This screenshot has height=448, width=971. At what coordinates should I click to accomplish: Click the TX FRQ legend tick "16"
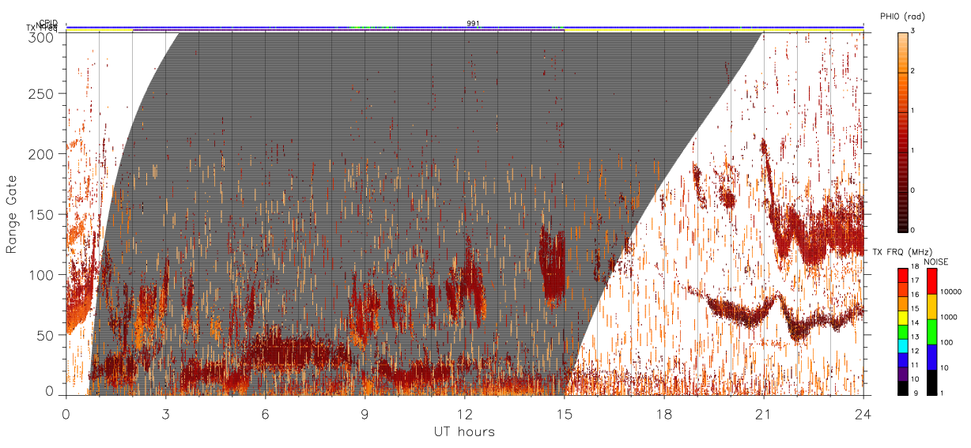tap(915, 295)
